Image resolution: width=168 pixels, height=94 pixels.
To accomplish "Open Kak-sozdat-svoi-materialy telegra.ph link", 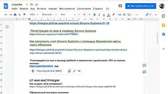I will click(x=72, y=86).
